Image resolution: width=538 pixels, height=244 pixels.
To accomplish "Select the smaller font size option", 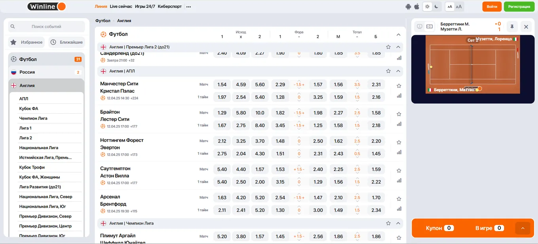I will [450, 6].
